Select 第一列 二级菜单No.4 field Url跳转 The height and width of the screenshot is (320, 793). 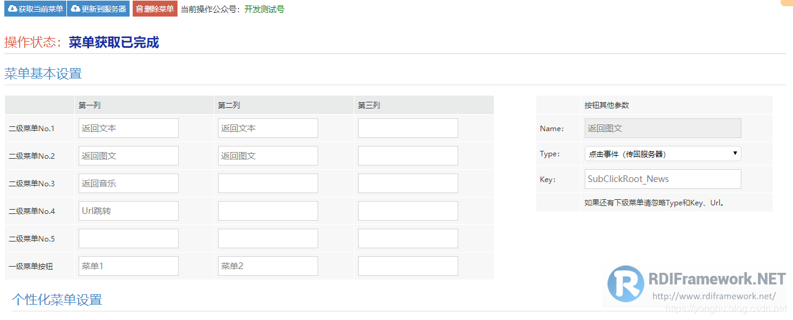click(128, 211)
